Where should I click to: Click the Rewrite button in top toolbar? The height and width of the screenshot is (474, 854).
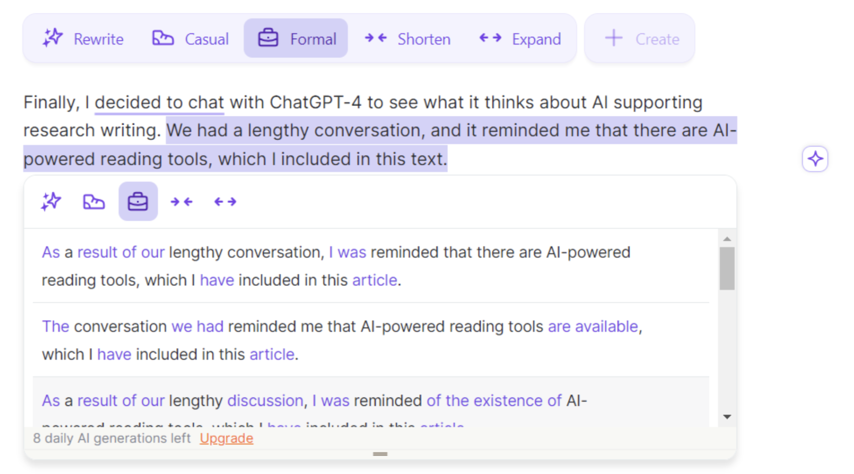83,39
